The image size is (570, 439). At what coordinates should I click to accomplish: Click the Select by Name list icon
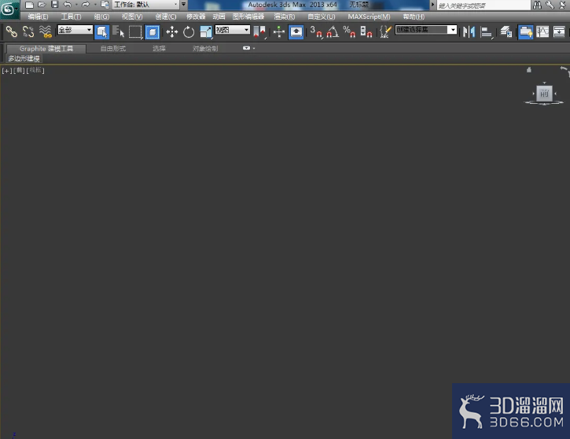coord(118,31)
